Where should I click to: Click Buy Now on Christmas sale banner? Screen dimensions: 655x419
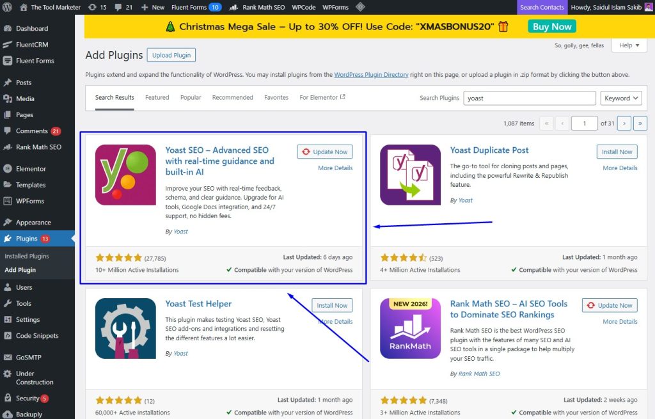pyautogui.click(x=552, y=26)
